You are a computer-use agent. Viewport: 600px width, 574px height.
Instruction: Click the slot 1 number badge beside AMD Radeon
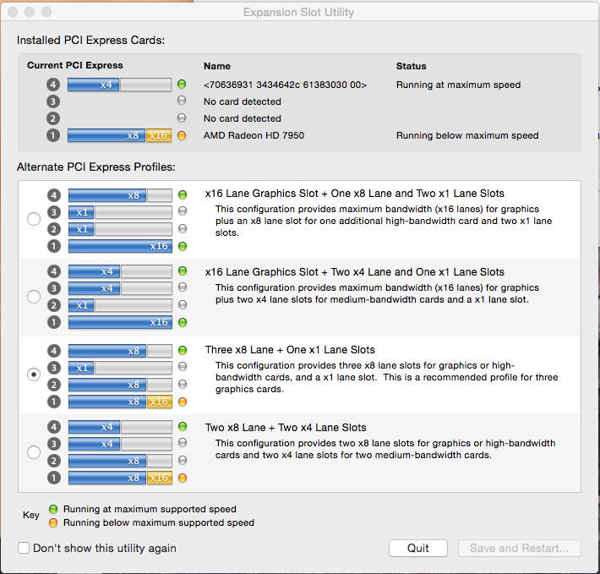tap(53, 135)
